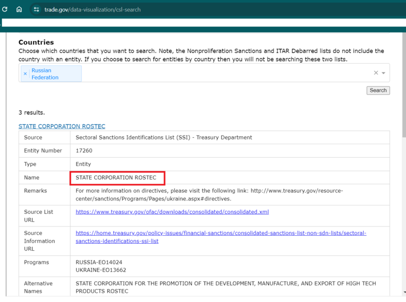This screenshot has height=302, width=406.
Task: Select the '3 results.' text
Action: 31,112
